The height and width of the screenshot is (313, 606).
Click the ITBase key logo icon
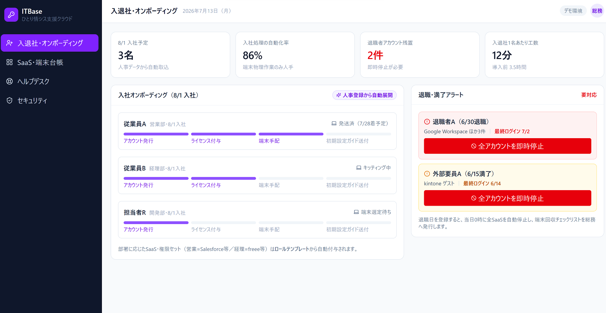(x=11, y=15)
